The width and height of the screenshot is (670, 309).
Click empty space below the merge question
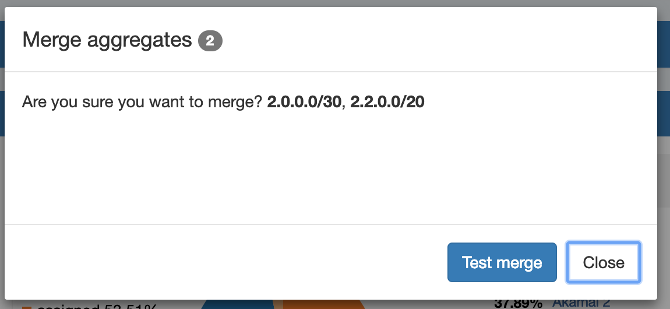(x=326, y=169)
